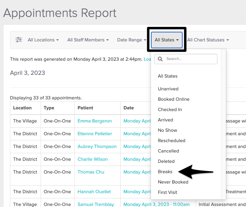Open the All Chart Statuses dropdown
This screenshot has width=246, height=207.
pos(208,40)
